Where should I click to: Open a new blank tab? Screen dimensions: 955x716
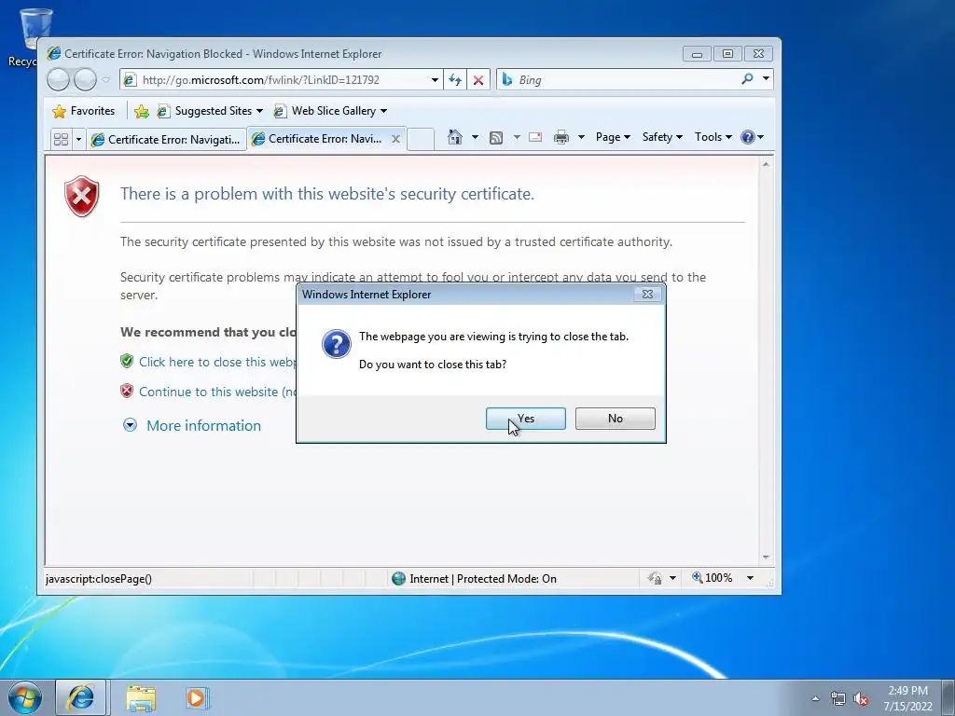coord(421,140)
